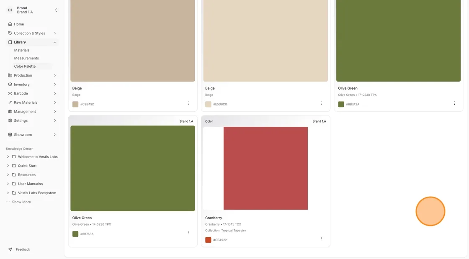Click the Feedback paper plane icon
469x259 pixels.
click(x=10, y=249)
